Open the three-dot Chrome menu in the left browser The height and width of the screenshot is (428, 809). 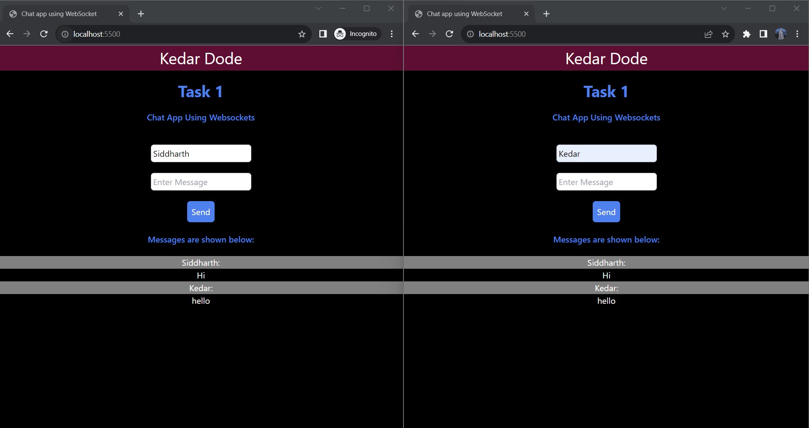(x=392, y=34)
